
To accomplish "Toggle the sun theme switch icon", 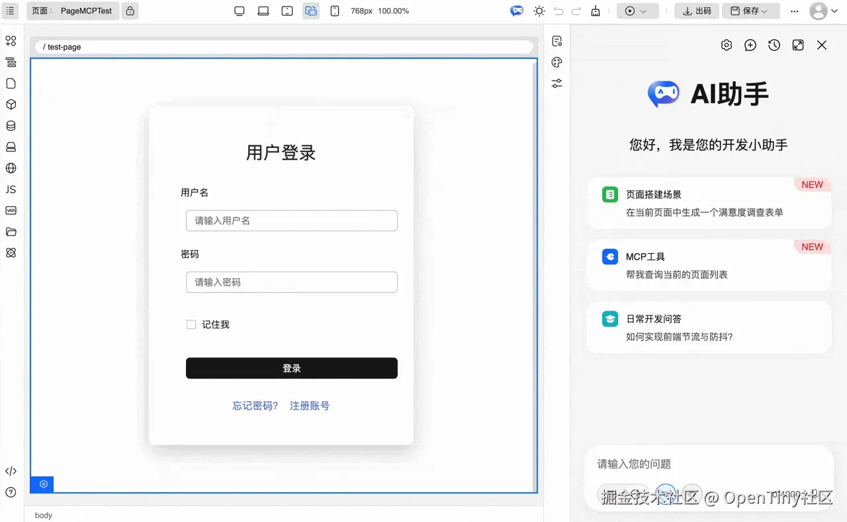I will [x=539, y=11].
